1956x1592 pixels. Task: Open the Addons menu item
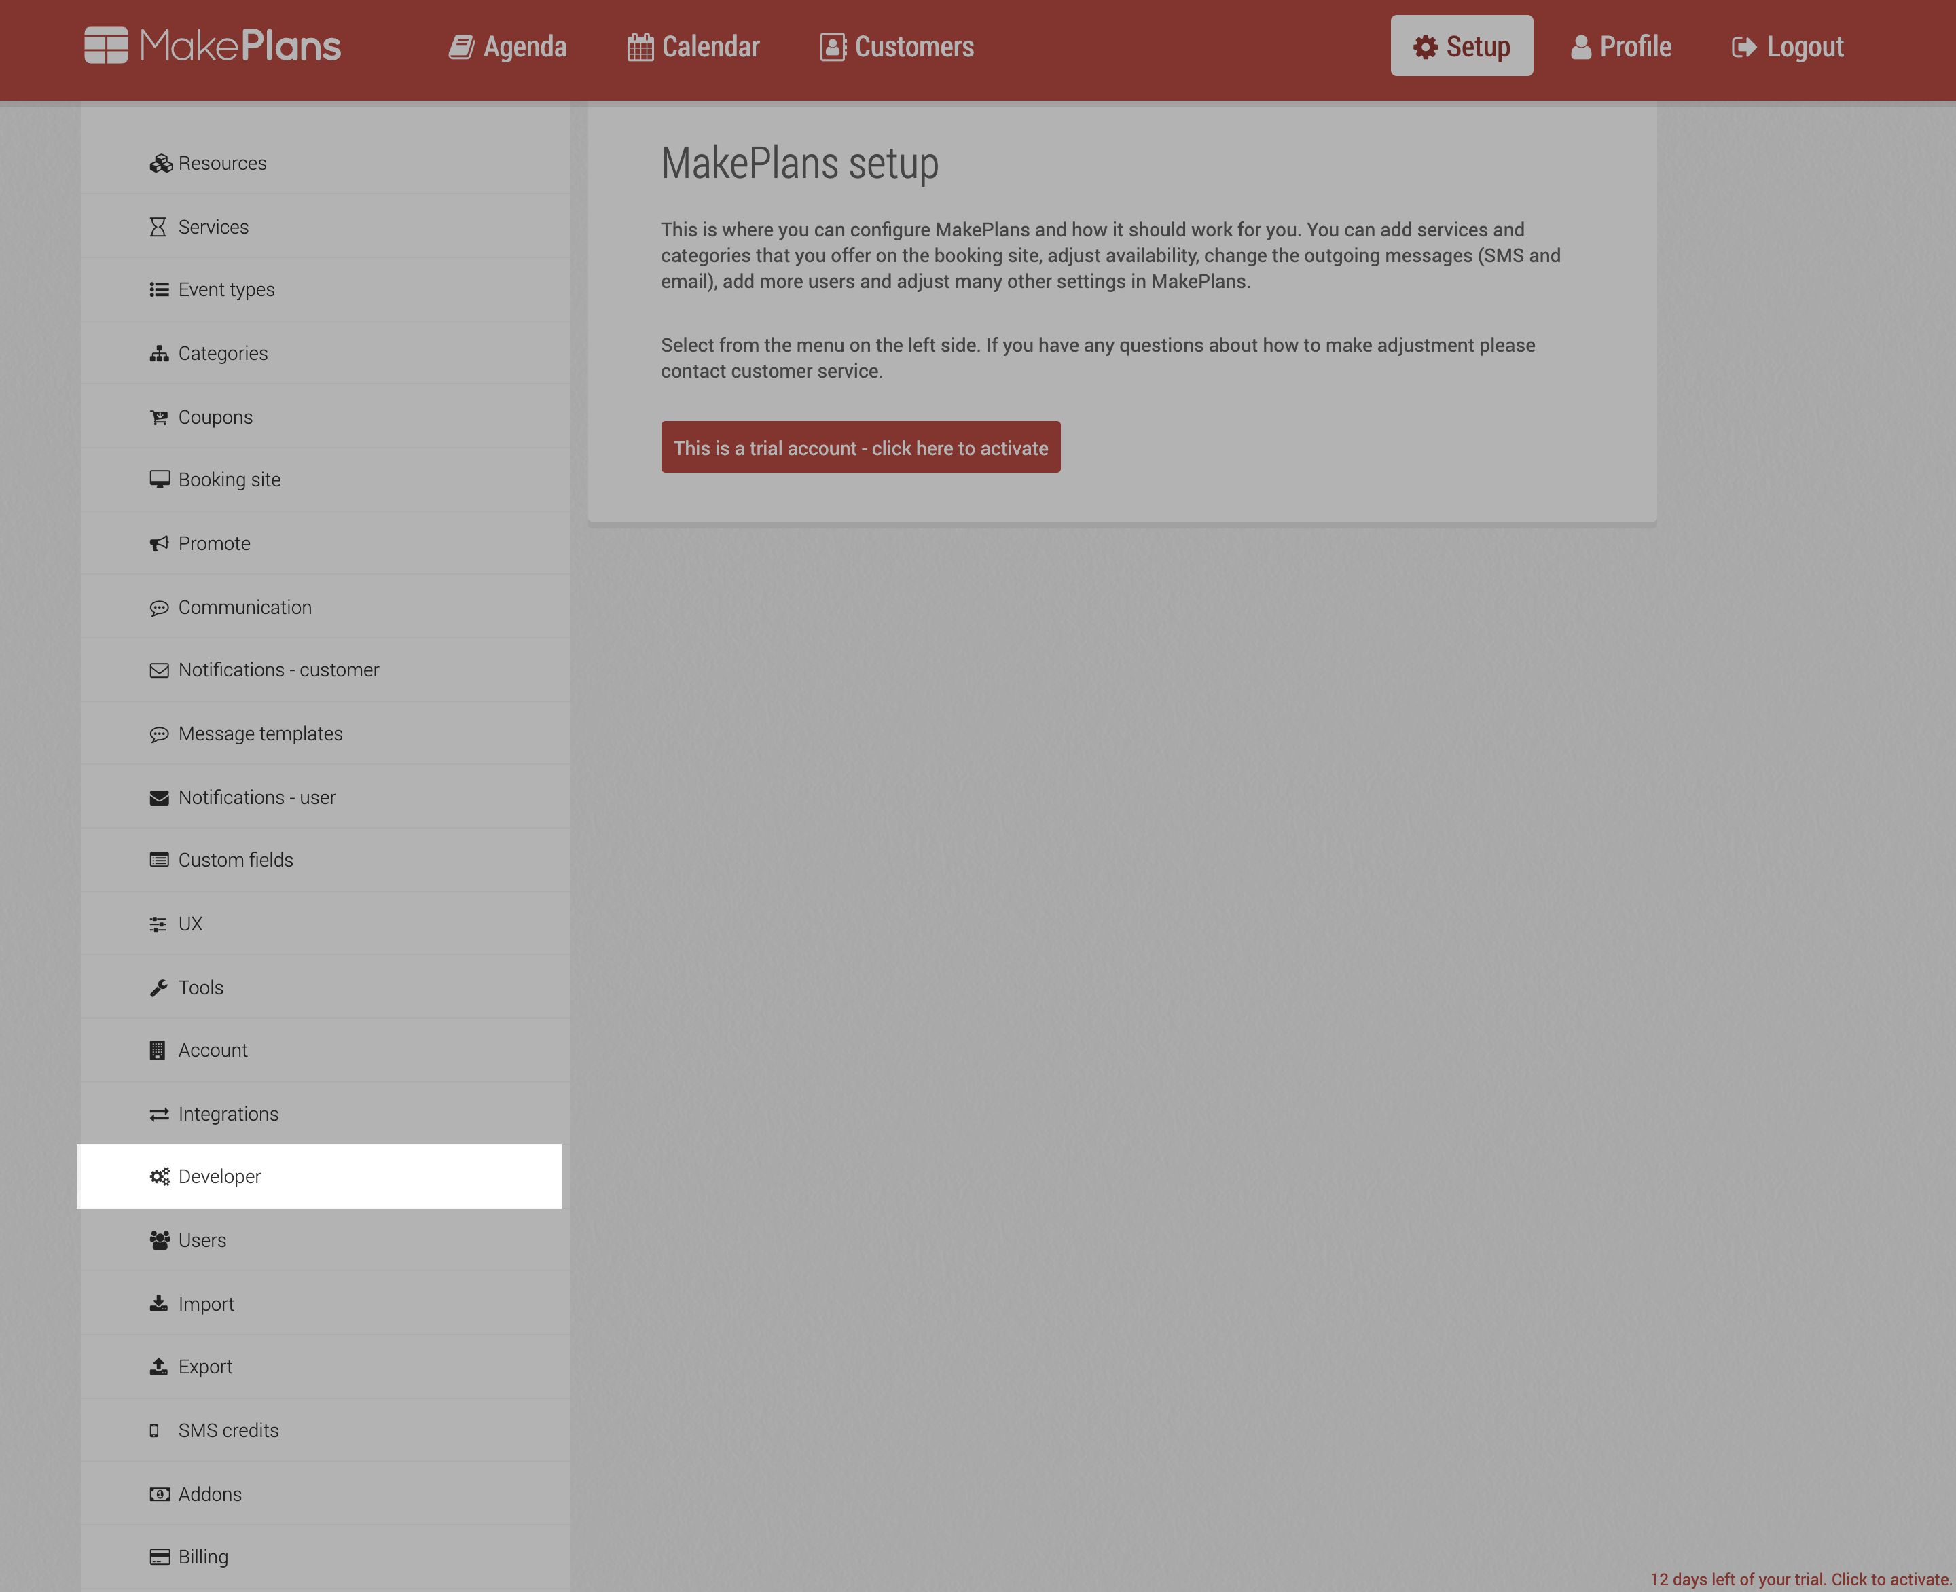pyautogui.click(x=325, y=1494)
